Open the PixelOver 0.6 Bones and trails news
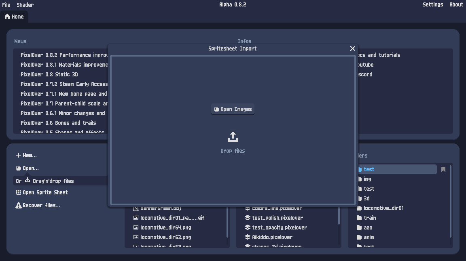466x261 pixels. click(58, 123)
